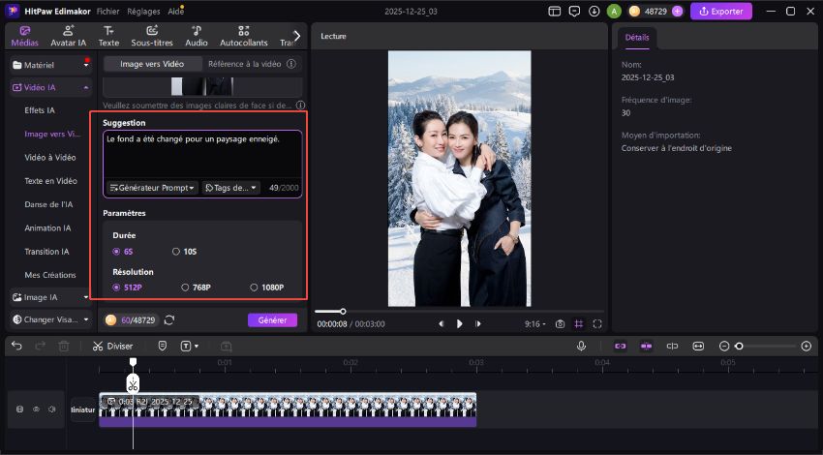Open the Générateur Prompt dropdown
The height and width of the screenshot is (455, 823).
pyautogui.click(x=152, y=188)
